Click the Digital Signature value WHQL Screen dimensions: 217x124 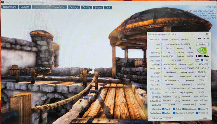pyautogui.click(x=201, y=92)
